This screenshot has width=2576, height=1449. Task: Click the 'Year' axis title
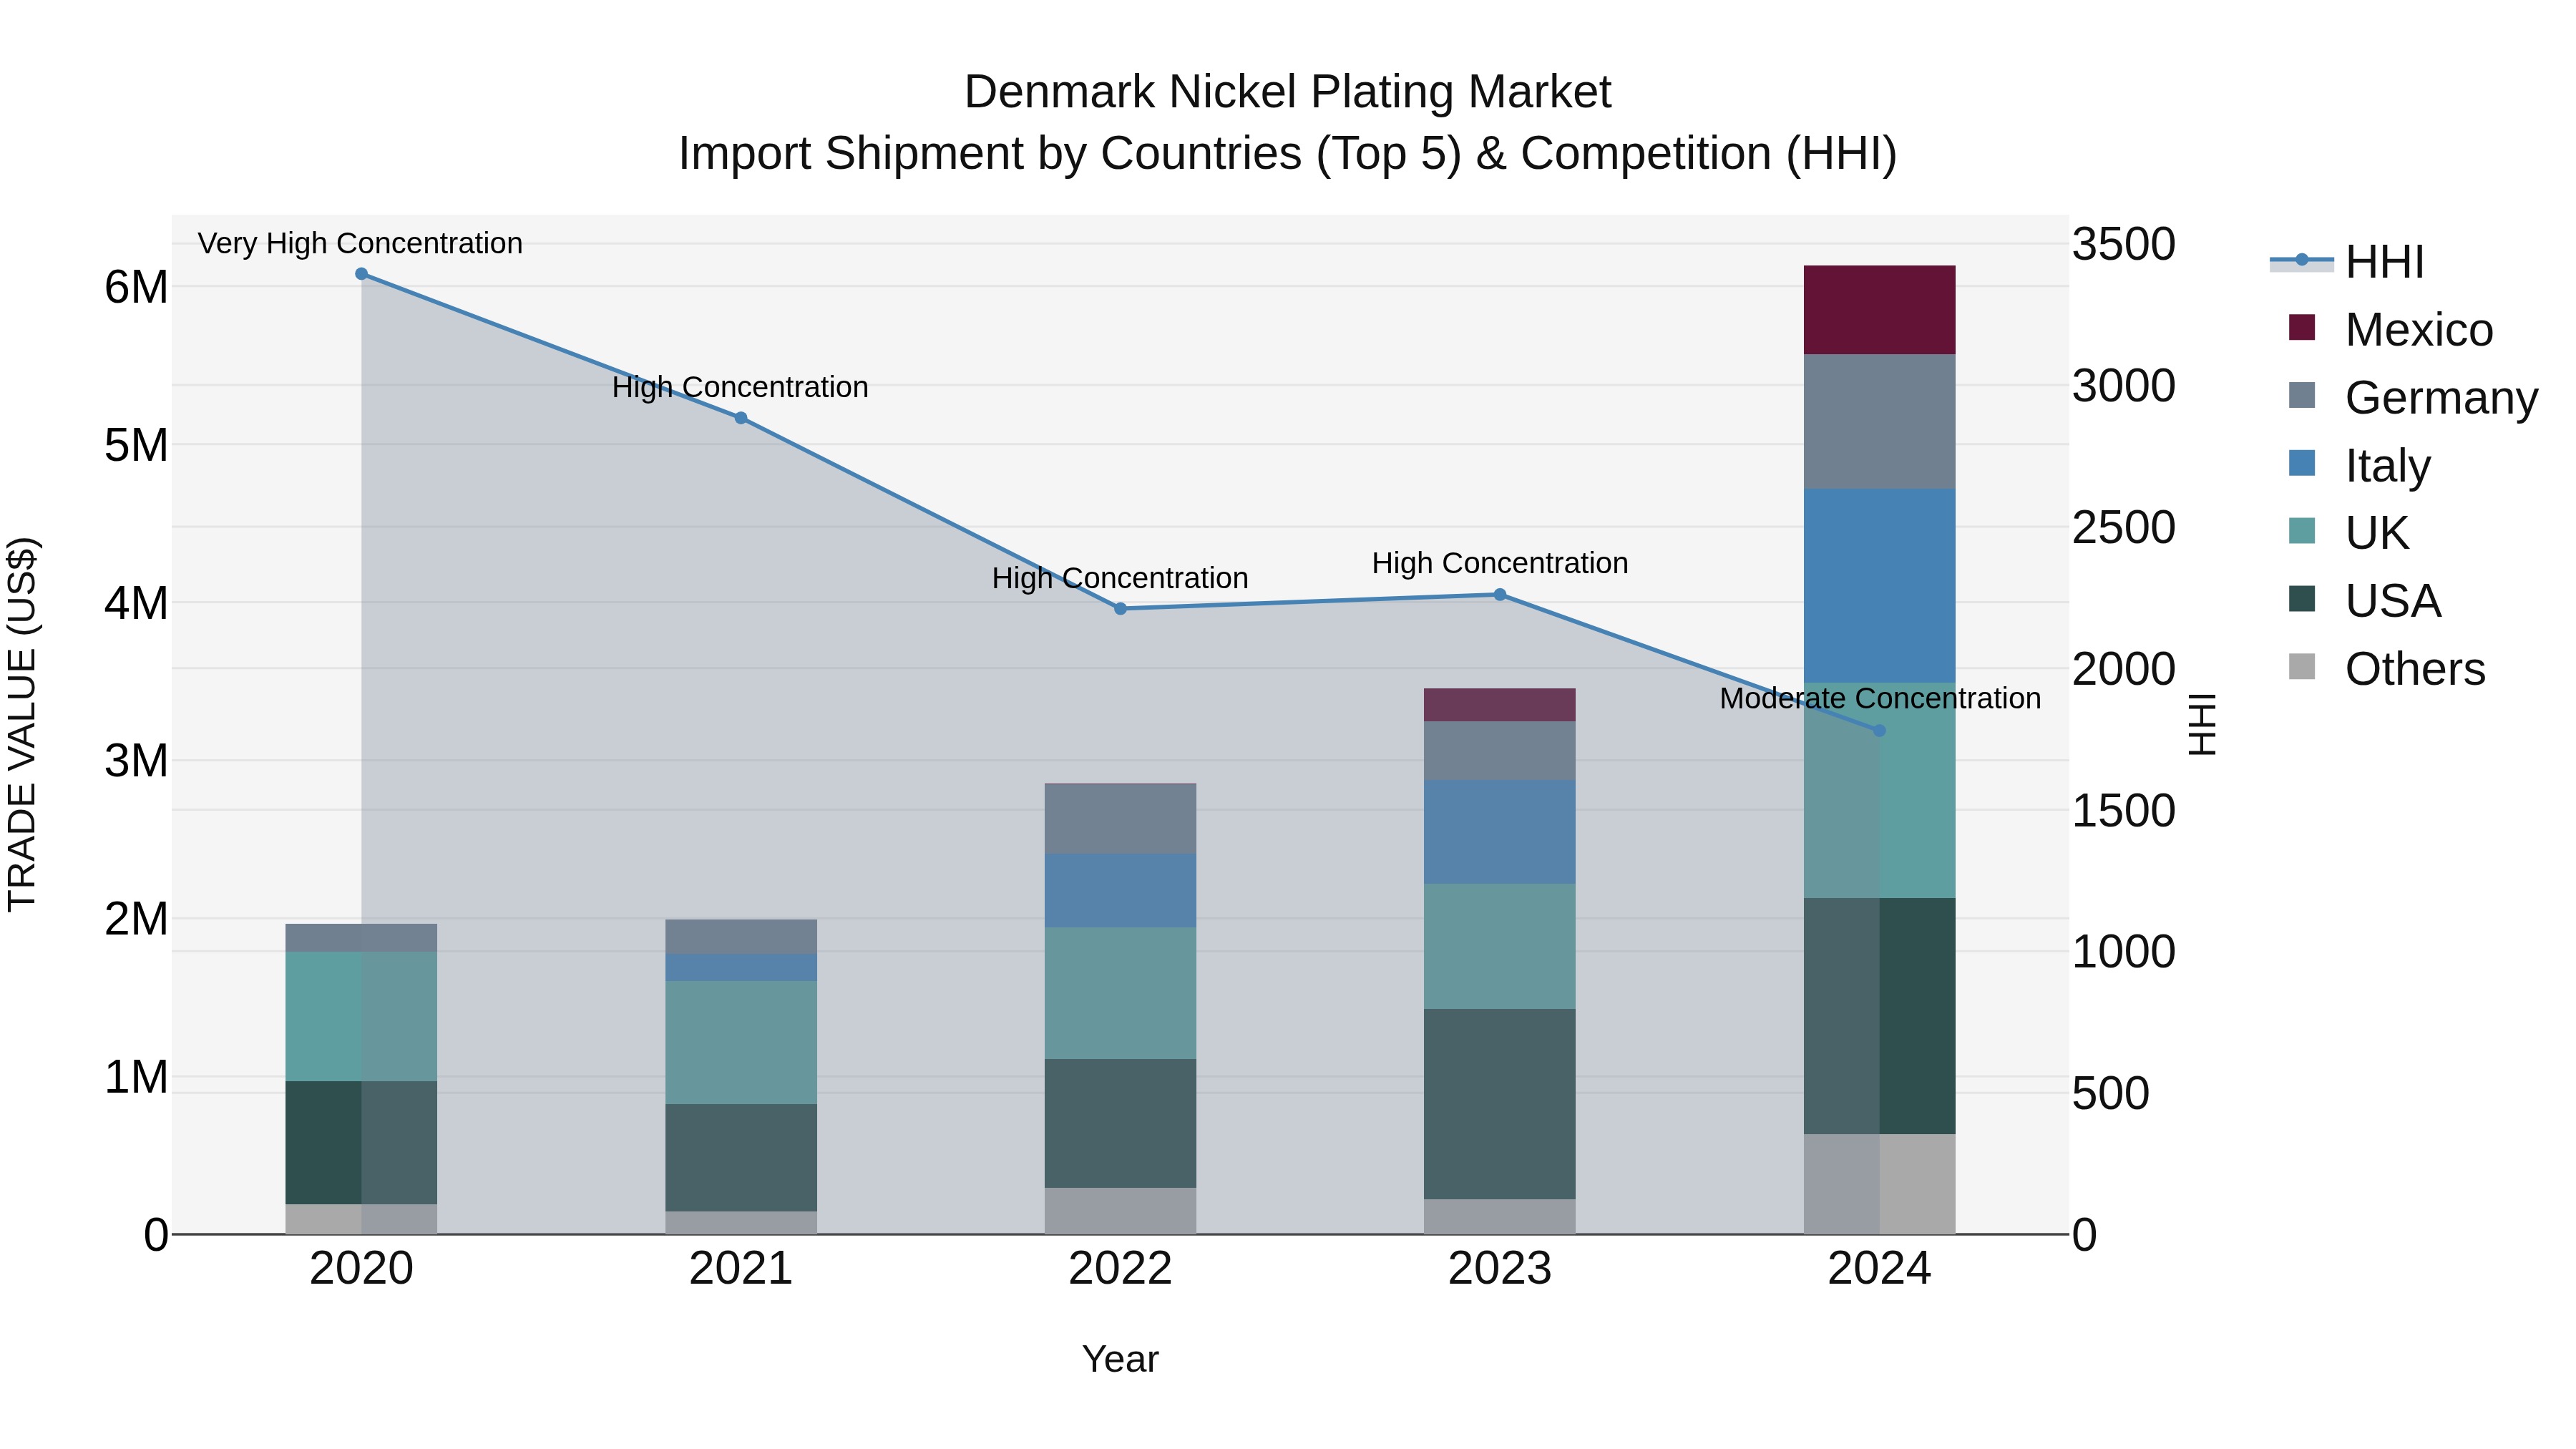[x=1120, y=1360]
